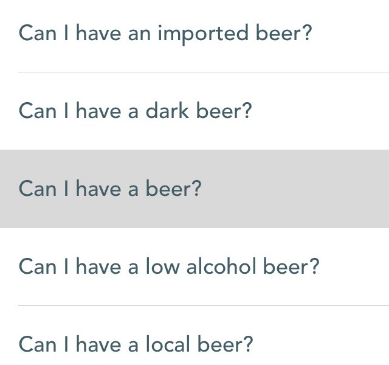Click the phrase just below the highlighted row
This screenshot has width=389, height=365.
169,266
